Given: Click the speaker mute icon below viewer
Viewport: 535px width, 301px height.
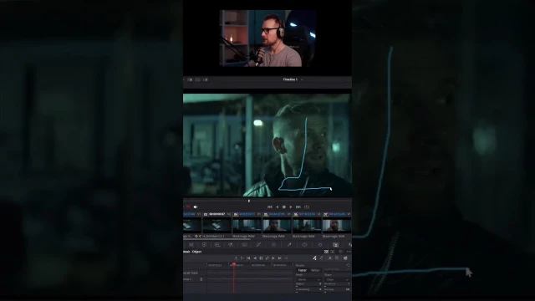Looking at the screenshot, I should click(x=196, y=207).
